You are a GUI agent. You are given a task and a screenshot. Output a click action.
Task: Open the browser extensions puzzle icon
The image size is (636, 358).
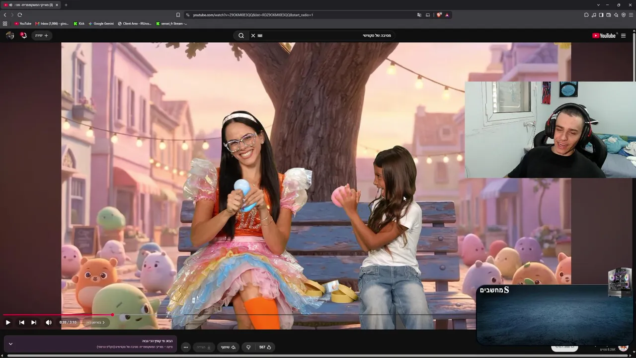(586, 15)
